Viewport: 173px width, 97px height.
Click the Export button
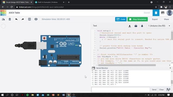tap(155, 19)
